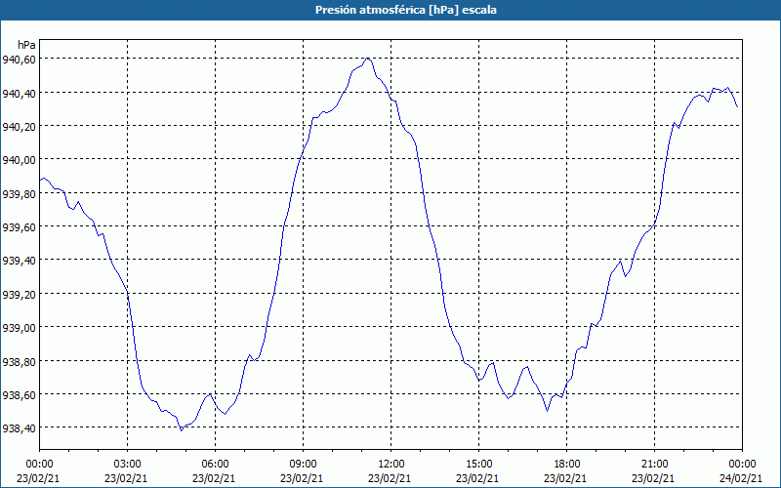Click the 23/02/21 date under 21:00
Screen dimensions: 781x488
pyautogui.click(x=653, y=478)
